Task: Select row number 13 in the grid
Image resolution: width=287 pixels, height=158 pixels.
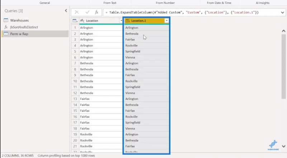Action: tap(75, 99)
